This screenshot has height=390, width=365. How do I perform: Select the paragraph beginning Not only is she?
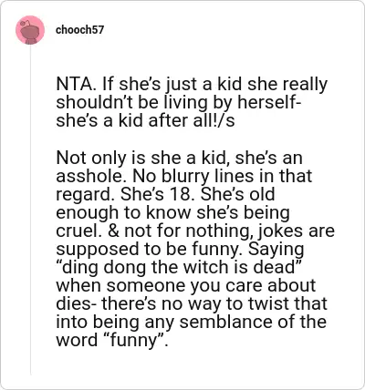pos(195,249)
